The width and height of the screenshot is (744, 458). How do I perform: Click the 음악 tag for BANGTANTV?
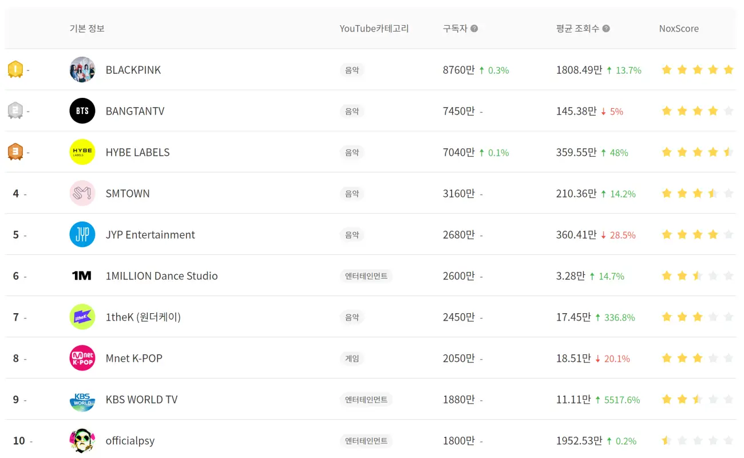pyautogui.click(x=352, y=111)
